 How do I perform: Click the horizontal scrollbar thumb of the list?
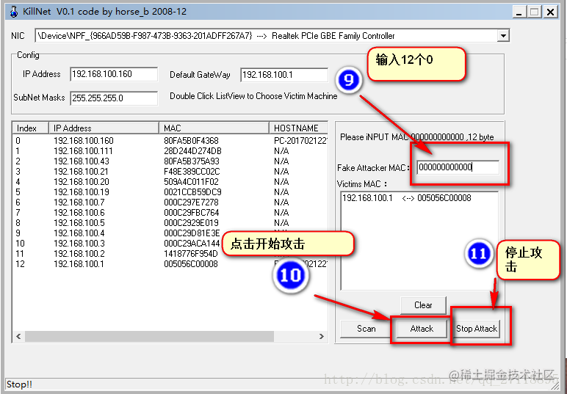coord(149,336)
